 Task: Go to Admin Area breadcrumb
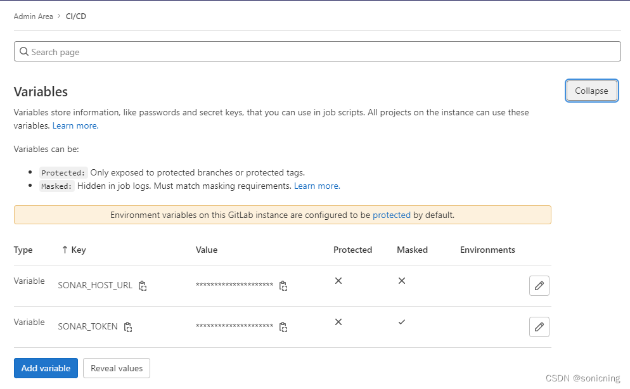(x=34, y=16)
